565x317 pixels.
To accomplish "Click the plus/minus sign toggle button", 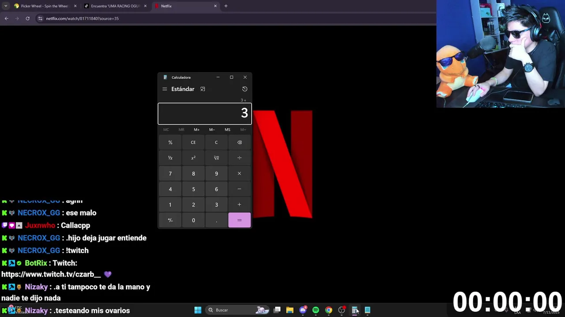I will pyautogui.click(x=170, y=220).
